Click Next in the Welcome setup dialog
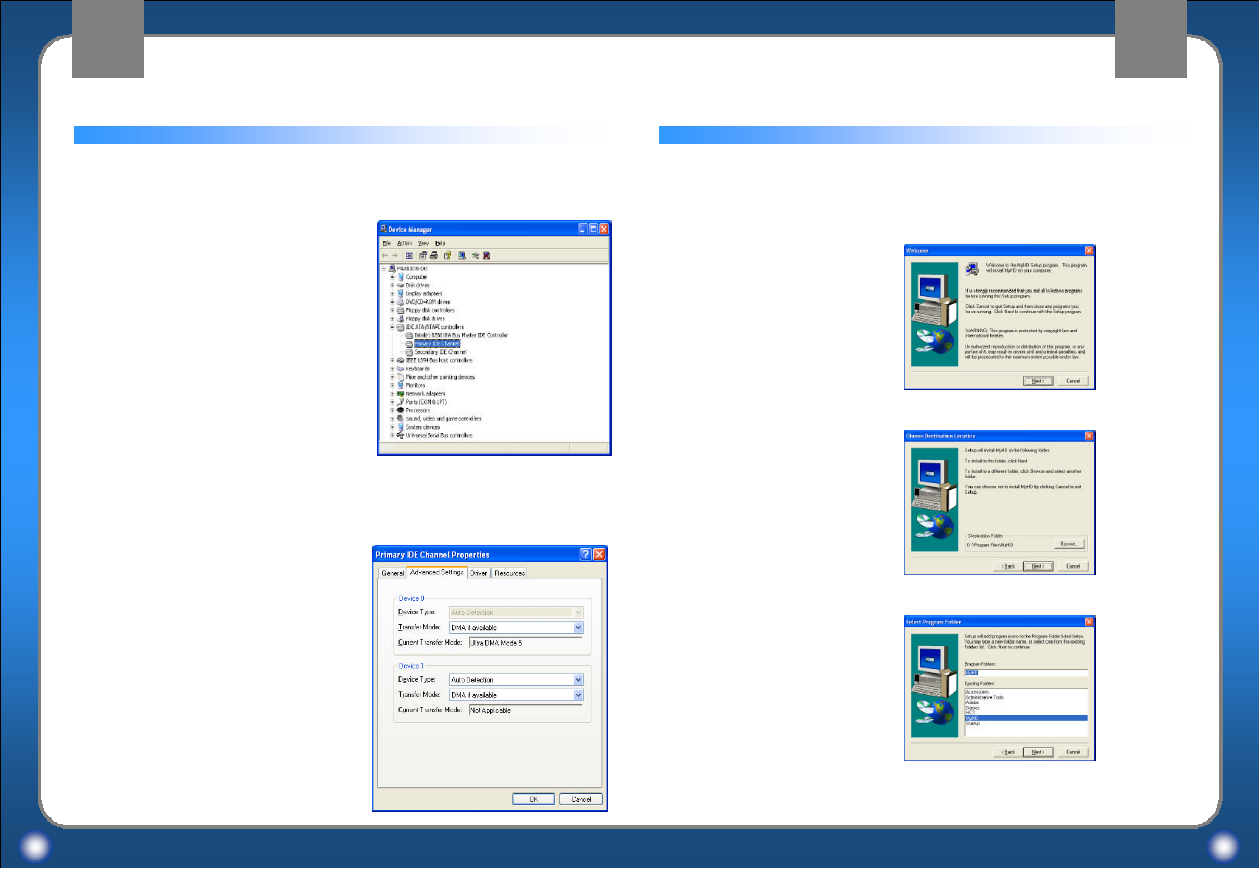This screenshot has height=869, width=1259. 1038,381
